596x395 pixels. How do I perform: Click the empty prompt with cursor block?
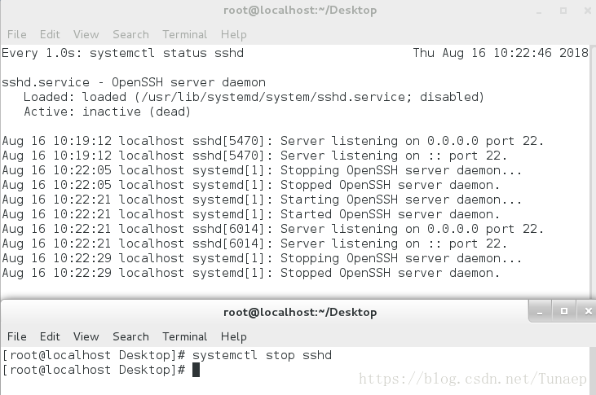pyautogui.click(x=101, y=370)
